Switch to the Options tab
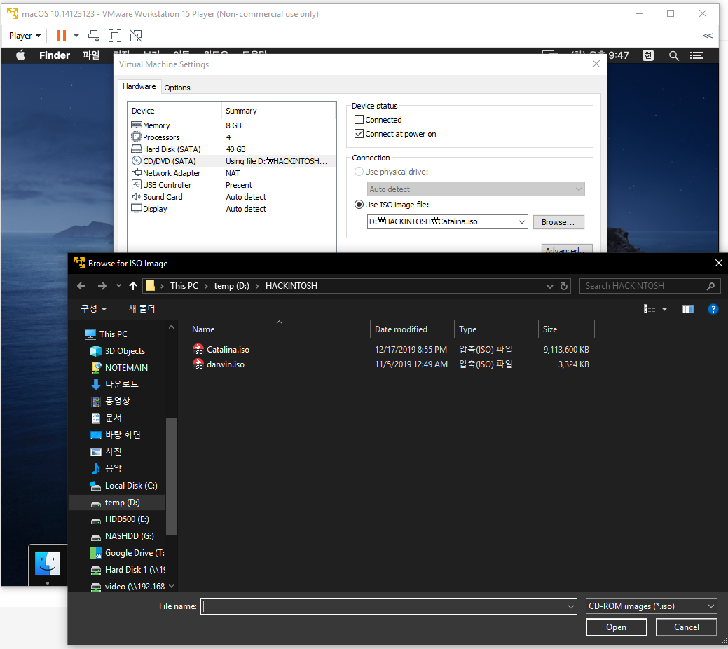The image size is (728, 649). point(177,88)
